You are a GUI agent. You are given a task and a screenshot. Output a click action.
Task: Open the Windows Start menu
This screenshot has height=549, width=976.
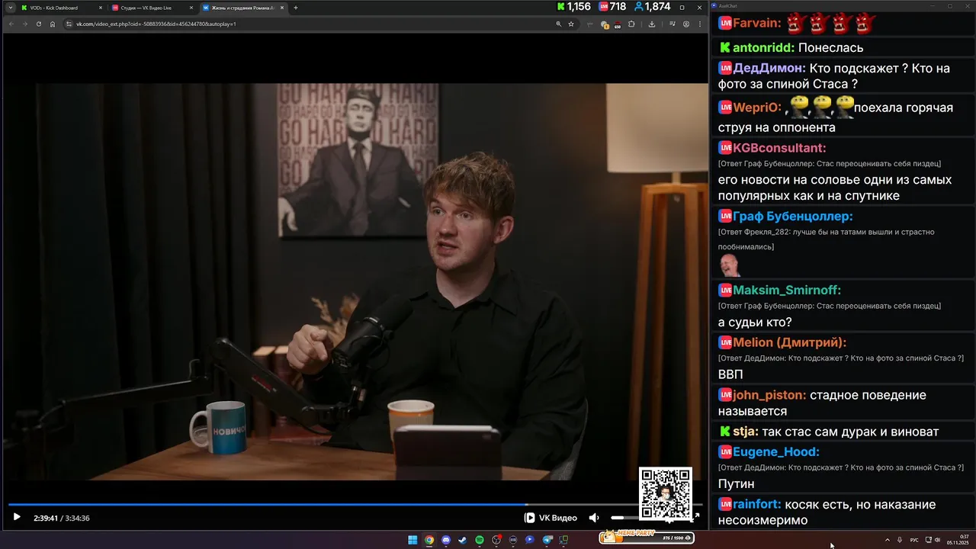click(x=413, y=540)
